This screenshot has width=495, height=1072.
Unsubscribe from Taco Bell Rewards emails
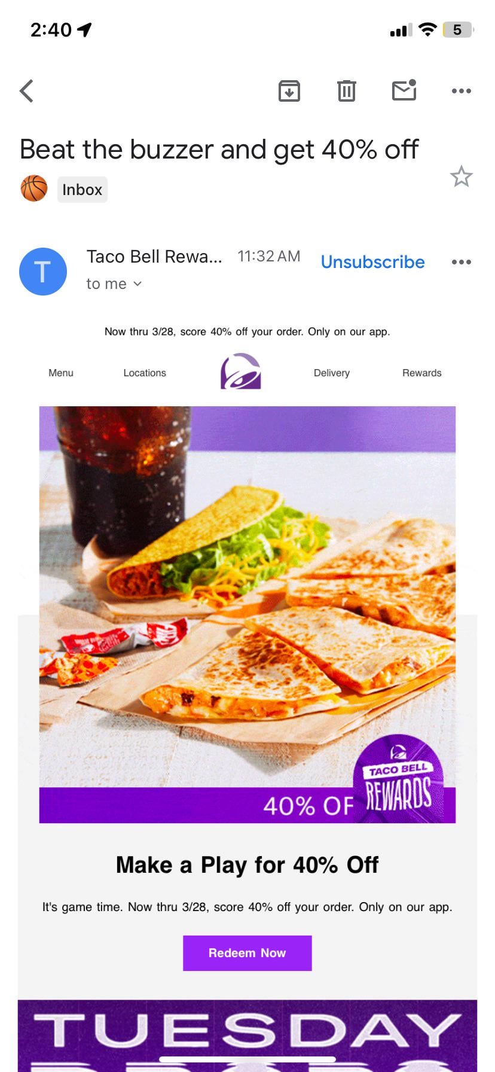pos(373,262)
